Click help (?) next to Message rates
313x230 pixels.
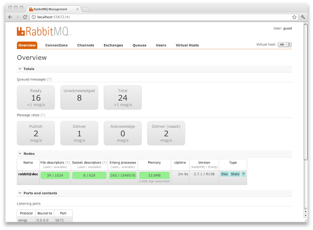(43, 115)
